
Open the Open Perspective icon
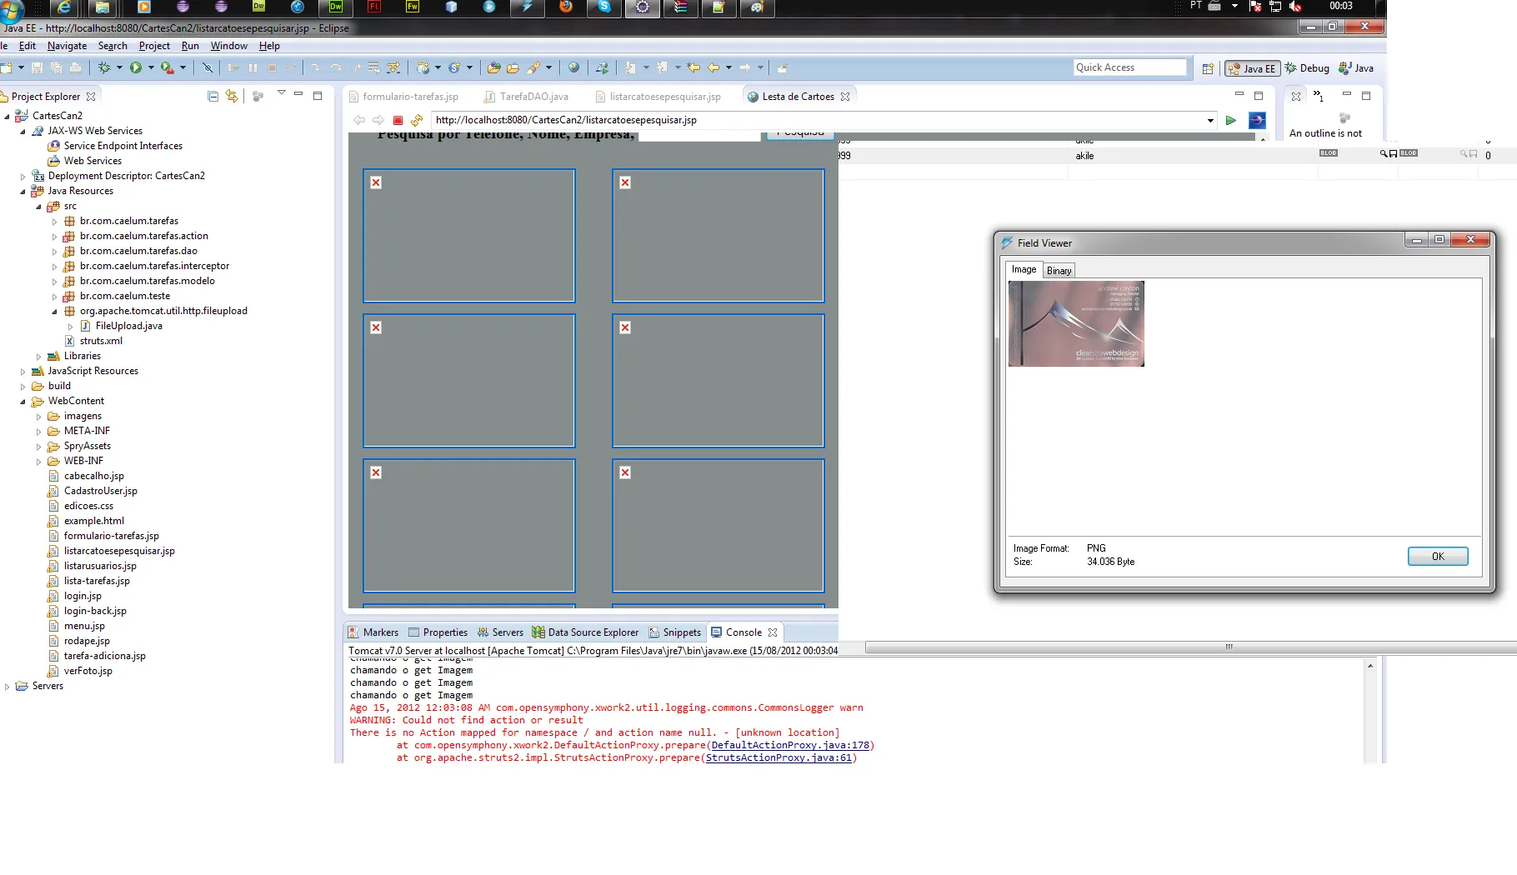[1208, 68]
